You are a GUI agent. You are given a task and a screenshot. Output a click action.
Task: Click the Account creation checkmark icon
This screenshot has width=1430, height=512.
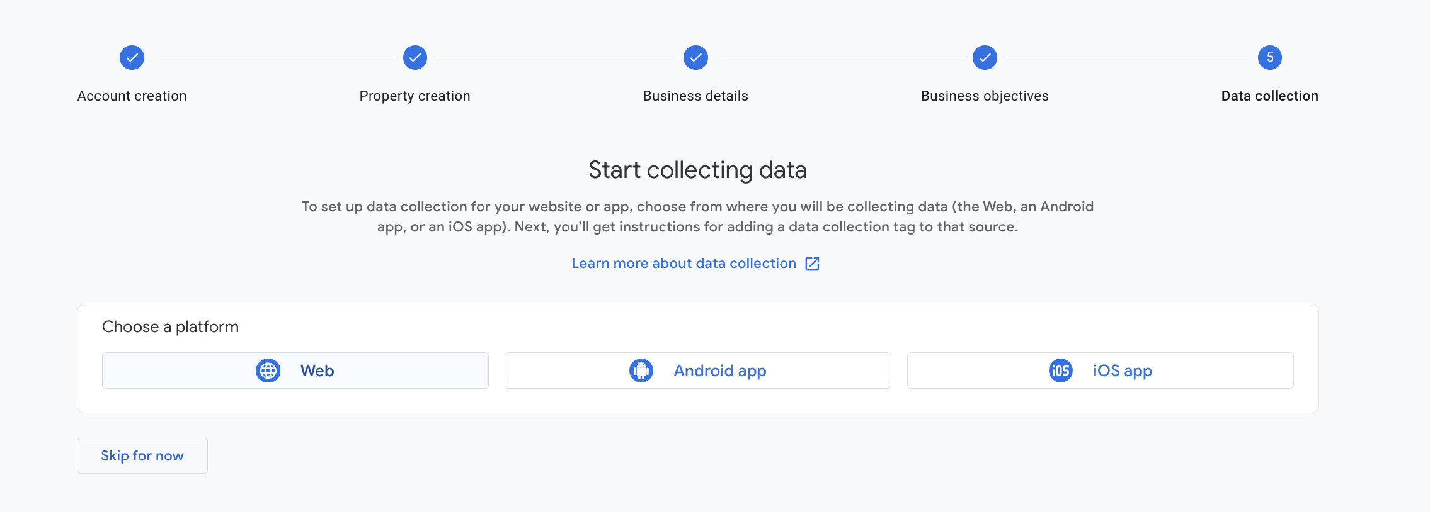[132, 58]
